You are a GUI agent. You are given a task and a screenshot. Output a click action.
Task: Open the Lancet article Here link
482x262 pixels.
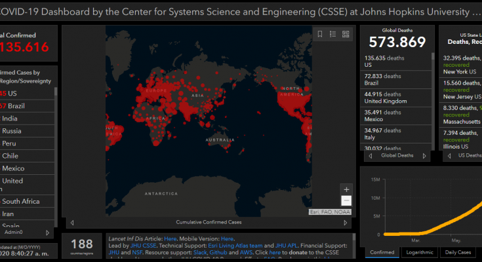[170, 238]
